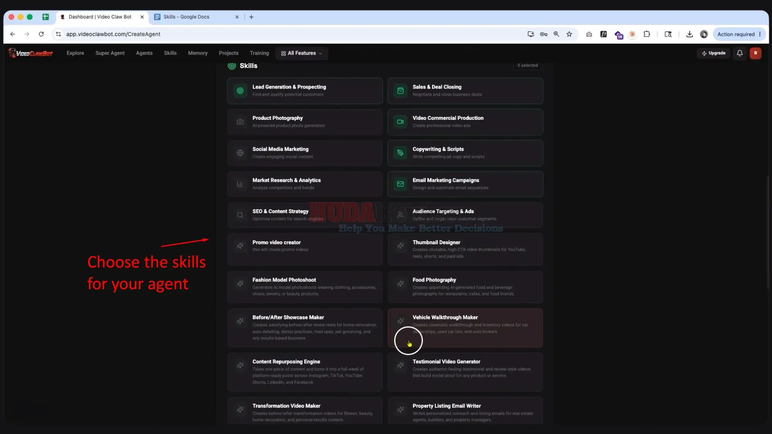Click the Product Photography camera icon
772x434 pixels.
point(240,122)
